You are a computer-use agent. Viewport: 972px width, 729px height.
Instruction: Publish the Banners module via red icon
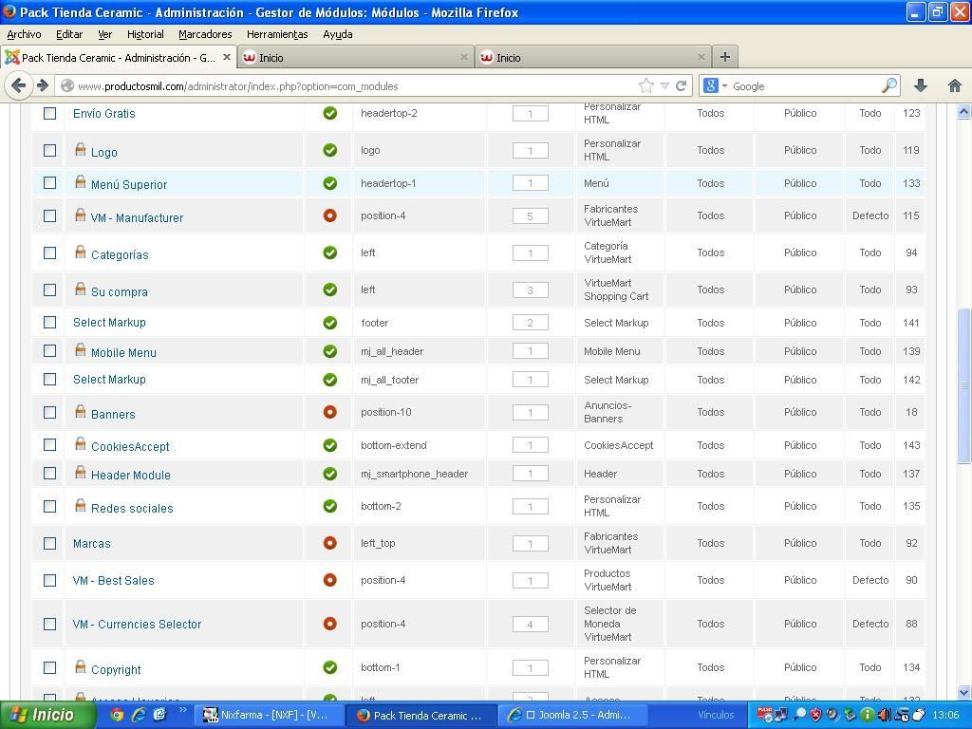[x=329, y=412]
